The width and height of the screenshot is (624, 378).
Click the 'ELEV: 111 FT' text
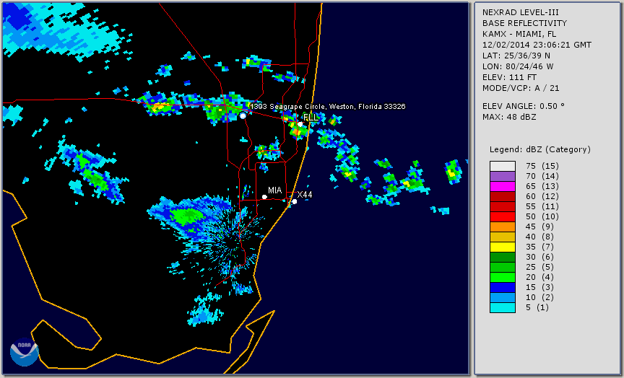[x=509, y=77]
